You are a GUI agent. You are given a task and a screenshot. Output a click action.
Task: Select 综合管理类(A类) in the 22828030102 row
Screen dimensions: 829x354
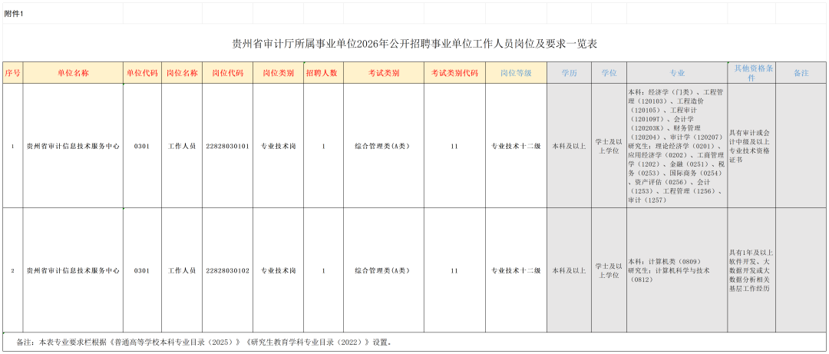coord(383,270)
